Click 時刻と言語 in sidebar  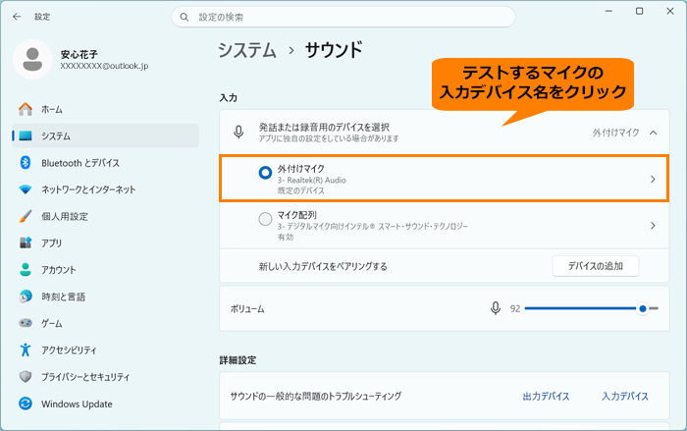pos(64,296)
